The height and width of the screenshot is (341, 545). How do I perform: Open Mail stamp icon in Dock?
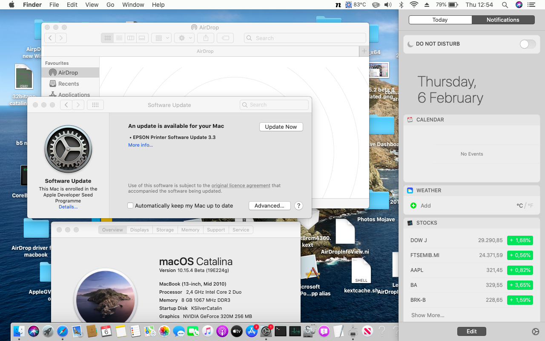pyautogui.click(x=77, y=331)
